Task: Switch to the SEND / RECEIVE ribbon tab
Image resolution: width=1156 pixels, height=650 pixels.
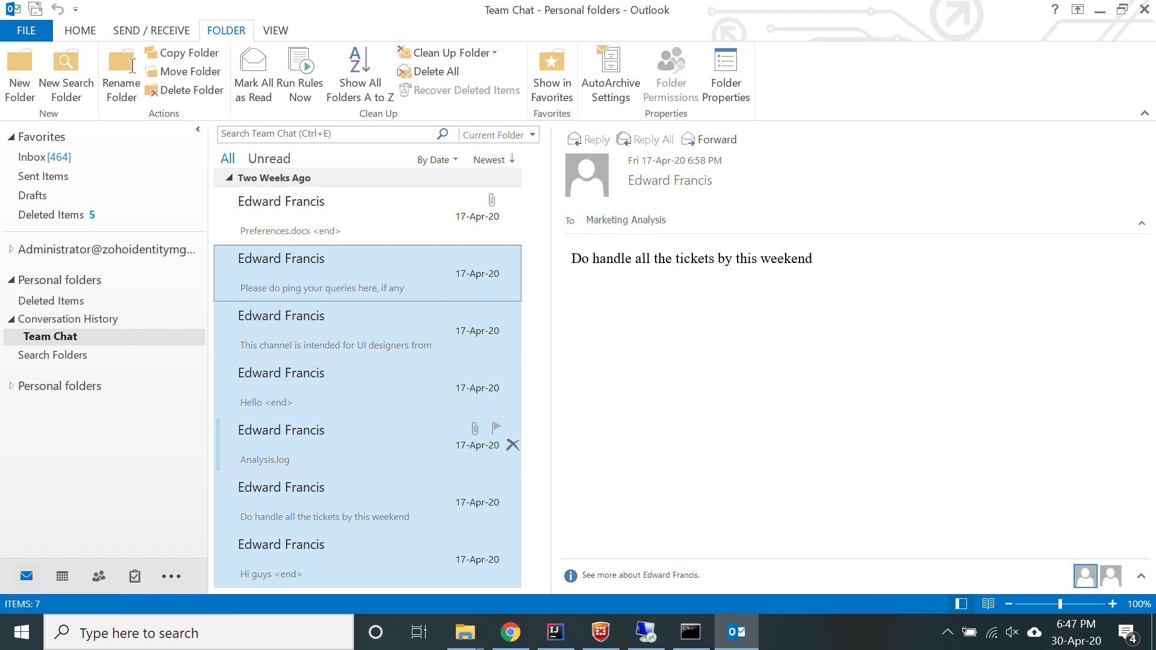Action: (151, 30)
